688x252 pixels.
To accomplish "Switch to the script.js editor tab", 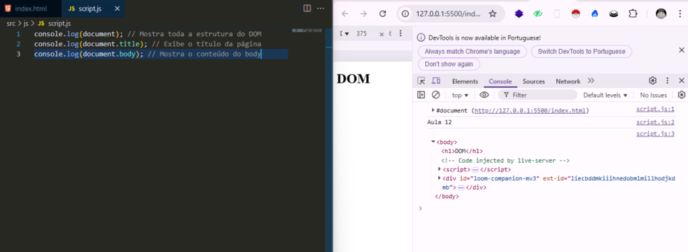I will coord(85,9).
